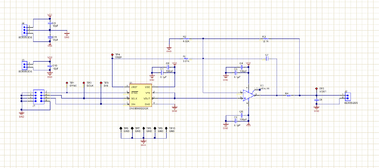This screenshot has width=379, height=168.
Task: Click the J3 two-pin connector
Action: click(x=25, y=65)
